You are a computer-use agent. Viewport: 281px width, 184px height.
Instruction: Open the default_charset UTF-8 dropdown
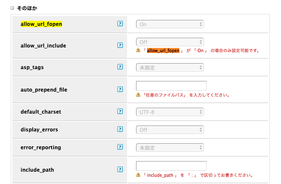170,112
